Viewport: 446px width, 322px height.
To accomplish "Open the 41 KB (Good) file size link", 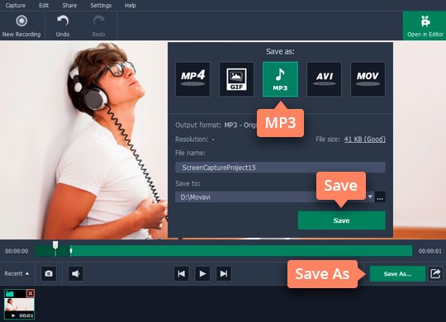I will 365,140.
